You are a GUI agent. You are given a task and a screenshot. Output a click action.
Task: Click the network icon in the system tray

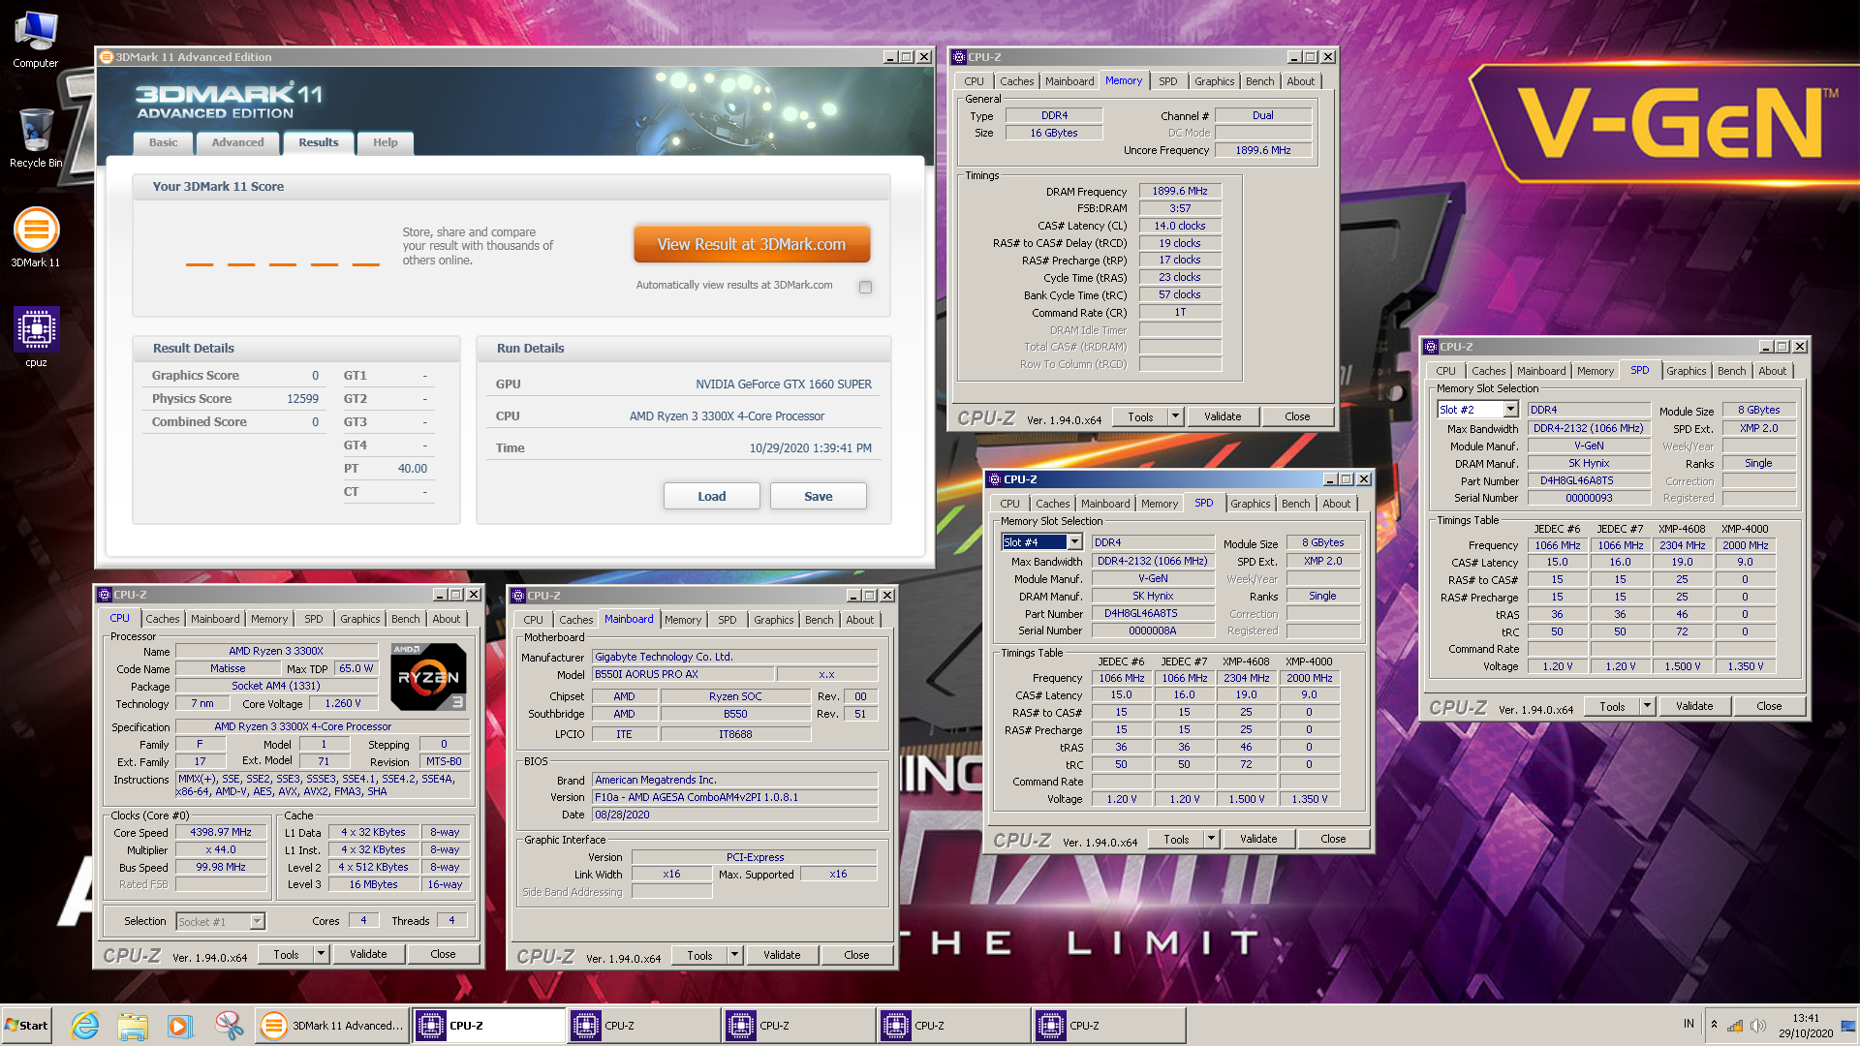pyautogui.click(x=1735, y=1026)
